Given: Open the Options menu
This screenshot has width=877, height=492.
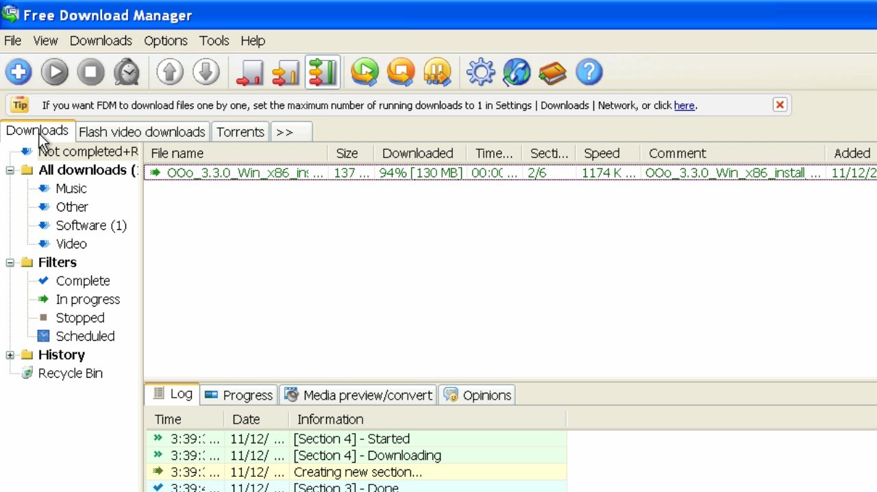Looking at the screenshot, I should tap(166, 40).
